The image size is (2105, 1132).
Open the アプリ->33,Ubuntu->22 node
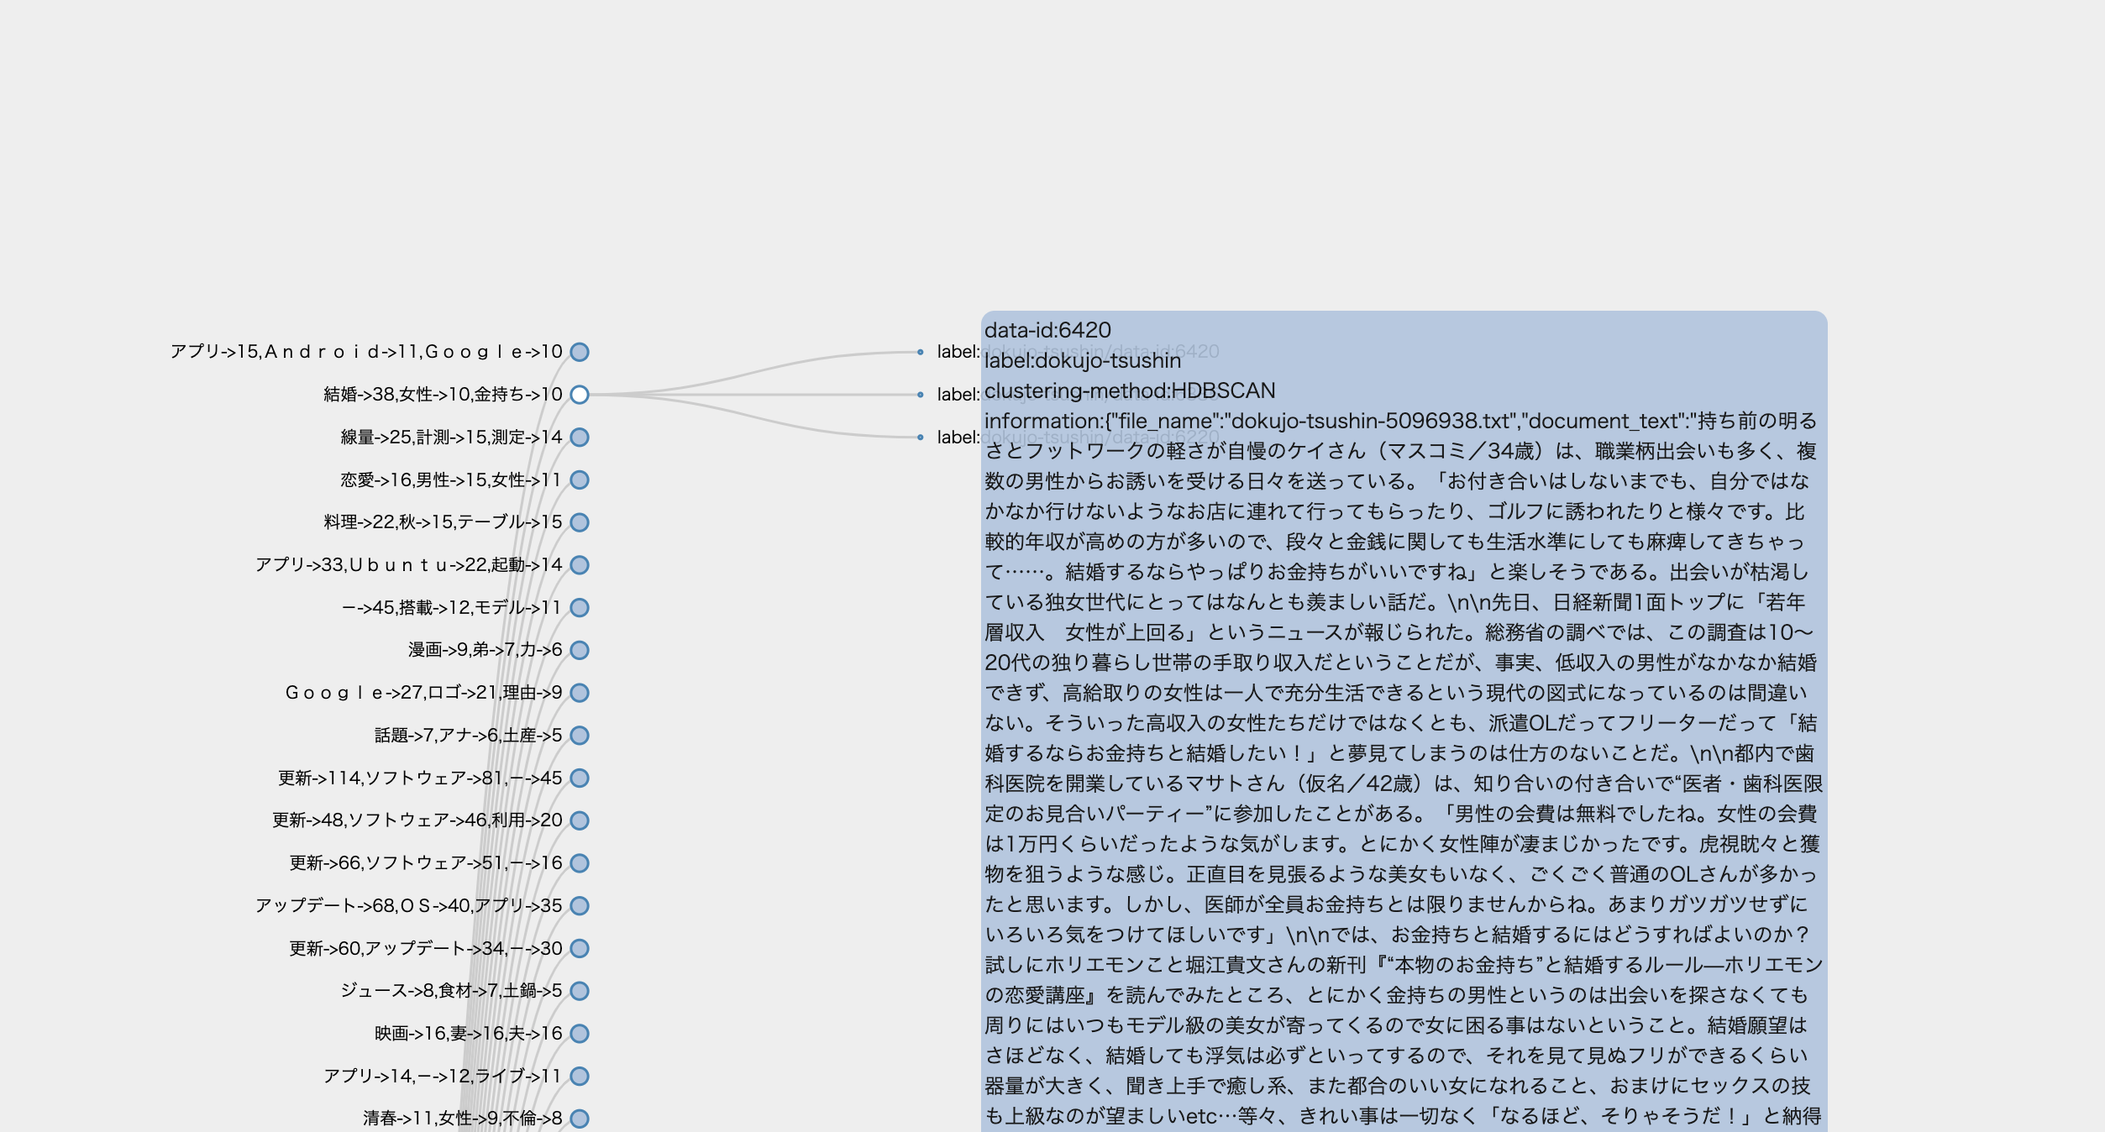[x=580, y=565]
